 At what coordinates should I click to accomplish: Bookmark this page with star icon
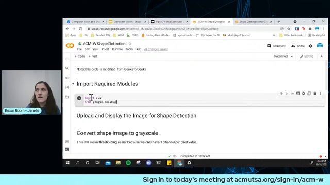pyautogui.click(x=289, y=29)
